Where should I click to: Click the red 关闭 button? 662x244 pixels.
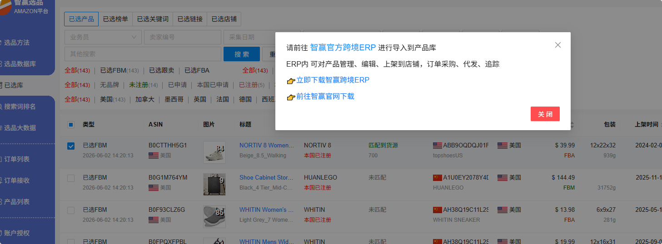click(545, 114)
